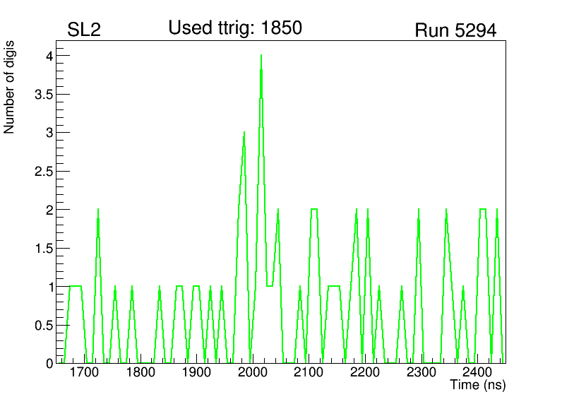Click the 2.5 y-axis tick label
The width and height of the screenshot is (562, 404).
(42, 172)
